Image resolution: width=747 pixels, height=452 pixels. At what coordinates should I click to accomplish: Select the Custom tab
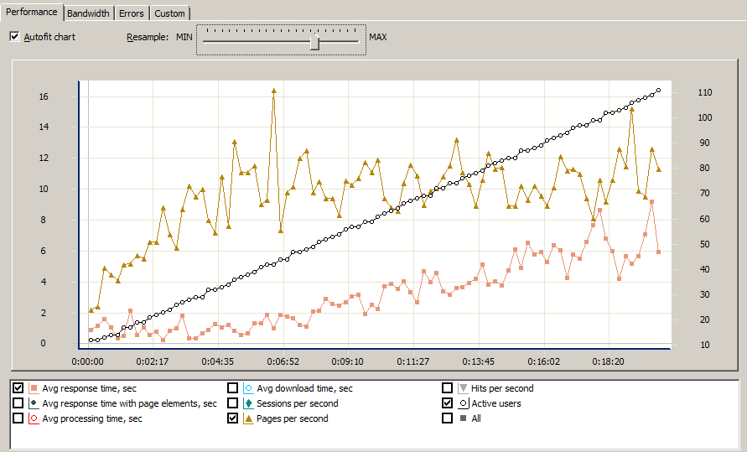pos(169,13)
